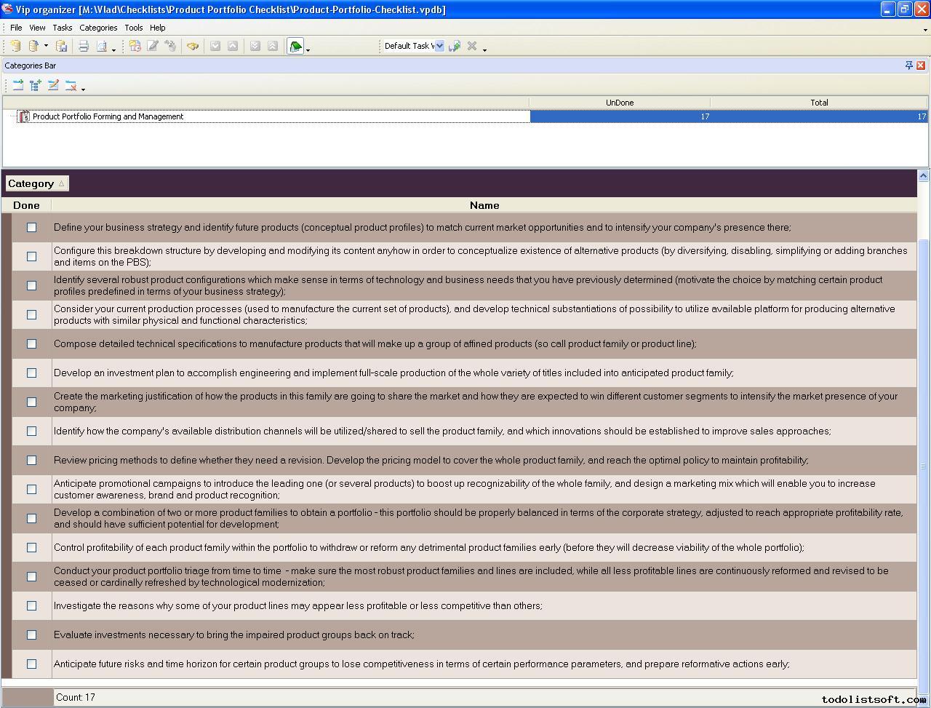The height and width of the screenshot is (708, 931).
Task: Open the Categories menu
Action: [98, 28]
